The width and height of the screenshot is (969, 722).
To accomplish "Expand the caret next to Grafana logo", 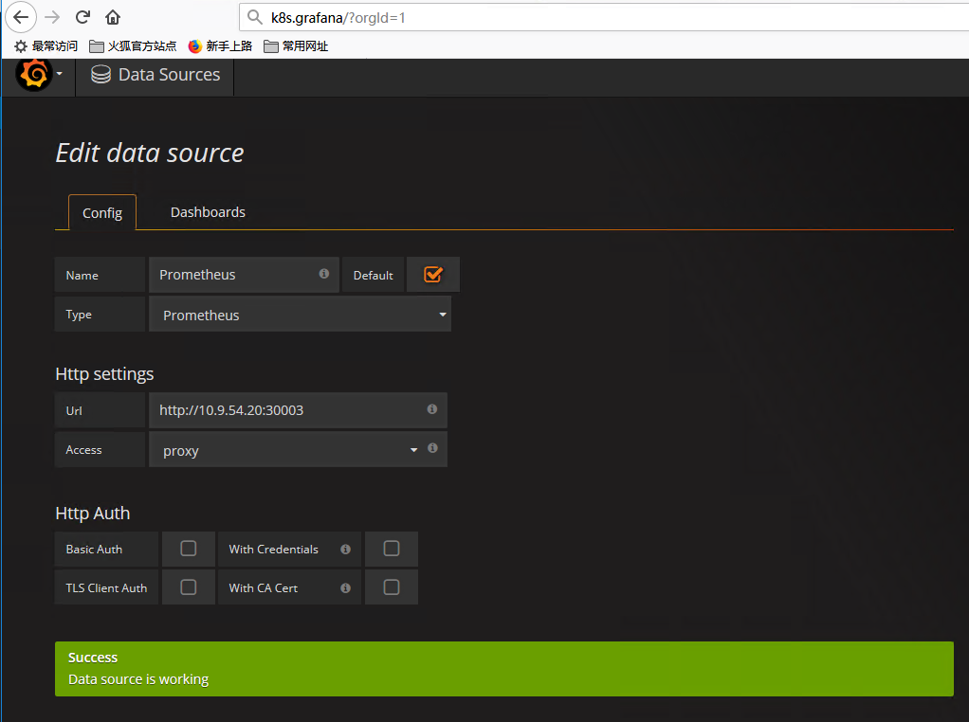I will pyautogui.click(x=60, y=74).
